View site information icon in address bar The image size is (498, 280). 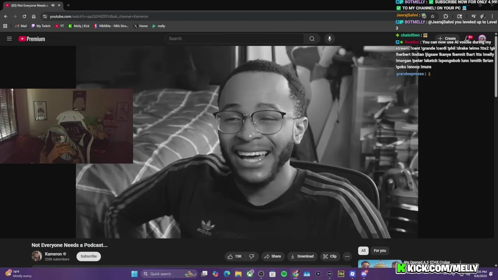point(45,16)
